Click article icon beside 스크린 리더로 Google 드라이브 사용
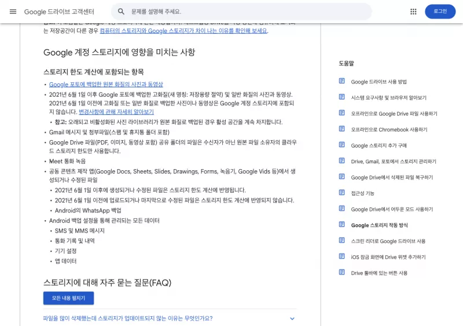463x326 pixels. [x=341, y=240]
